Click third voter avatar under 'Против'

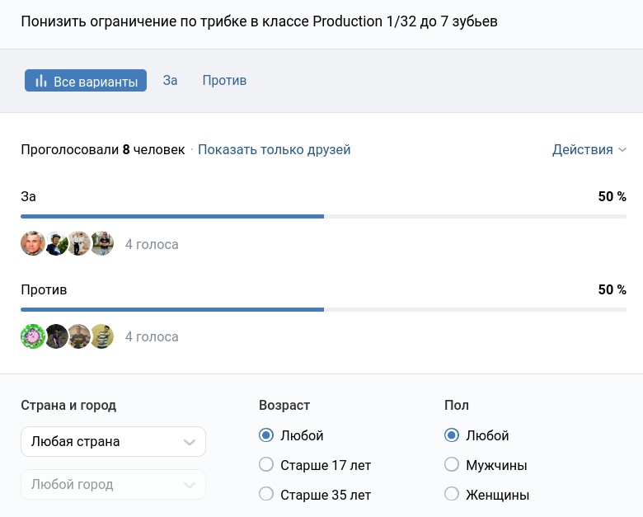tap(78, 336)
